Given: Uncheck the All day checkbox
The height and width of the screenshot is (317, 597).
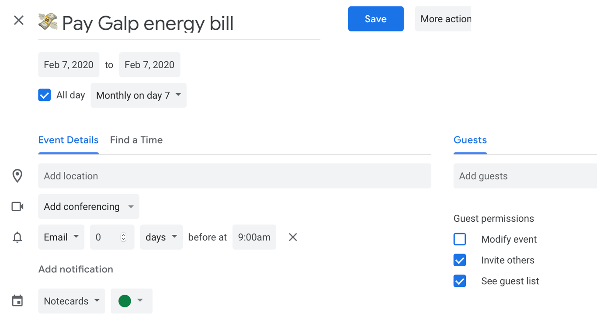Looking at the screenshot, I should [x=45, y=95].
